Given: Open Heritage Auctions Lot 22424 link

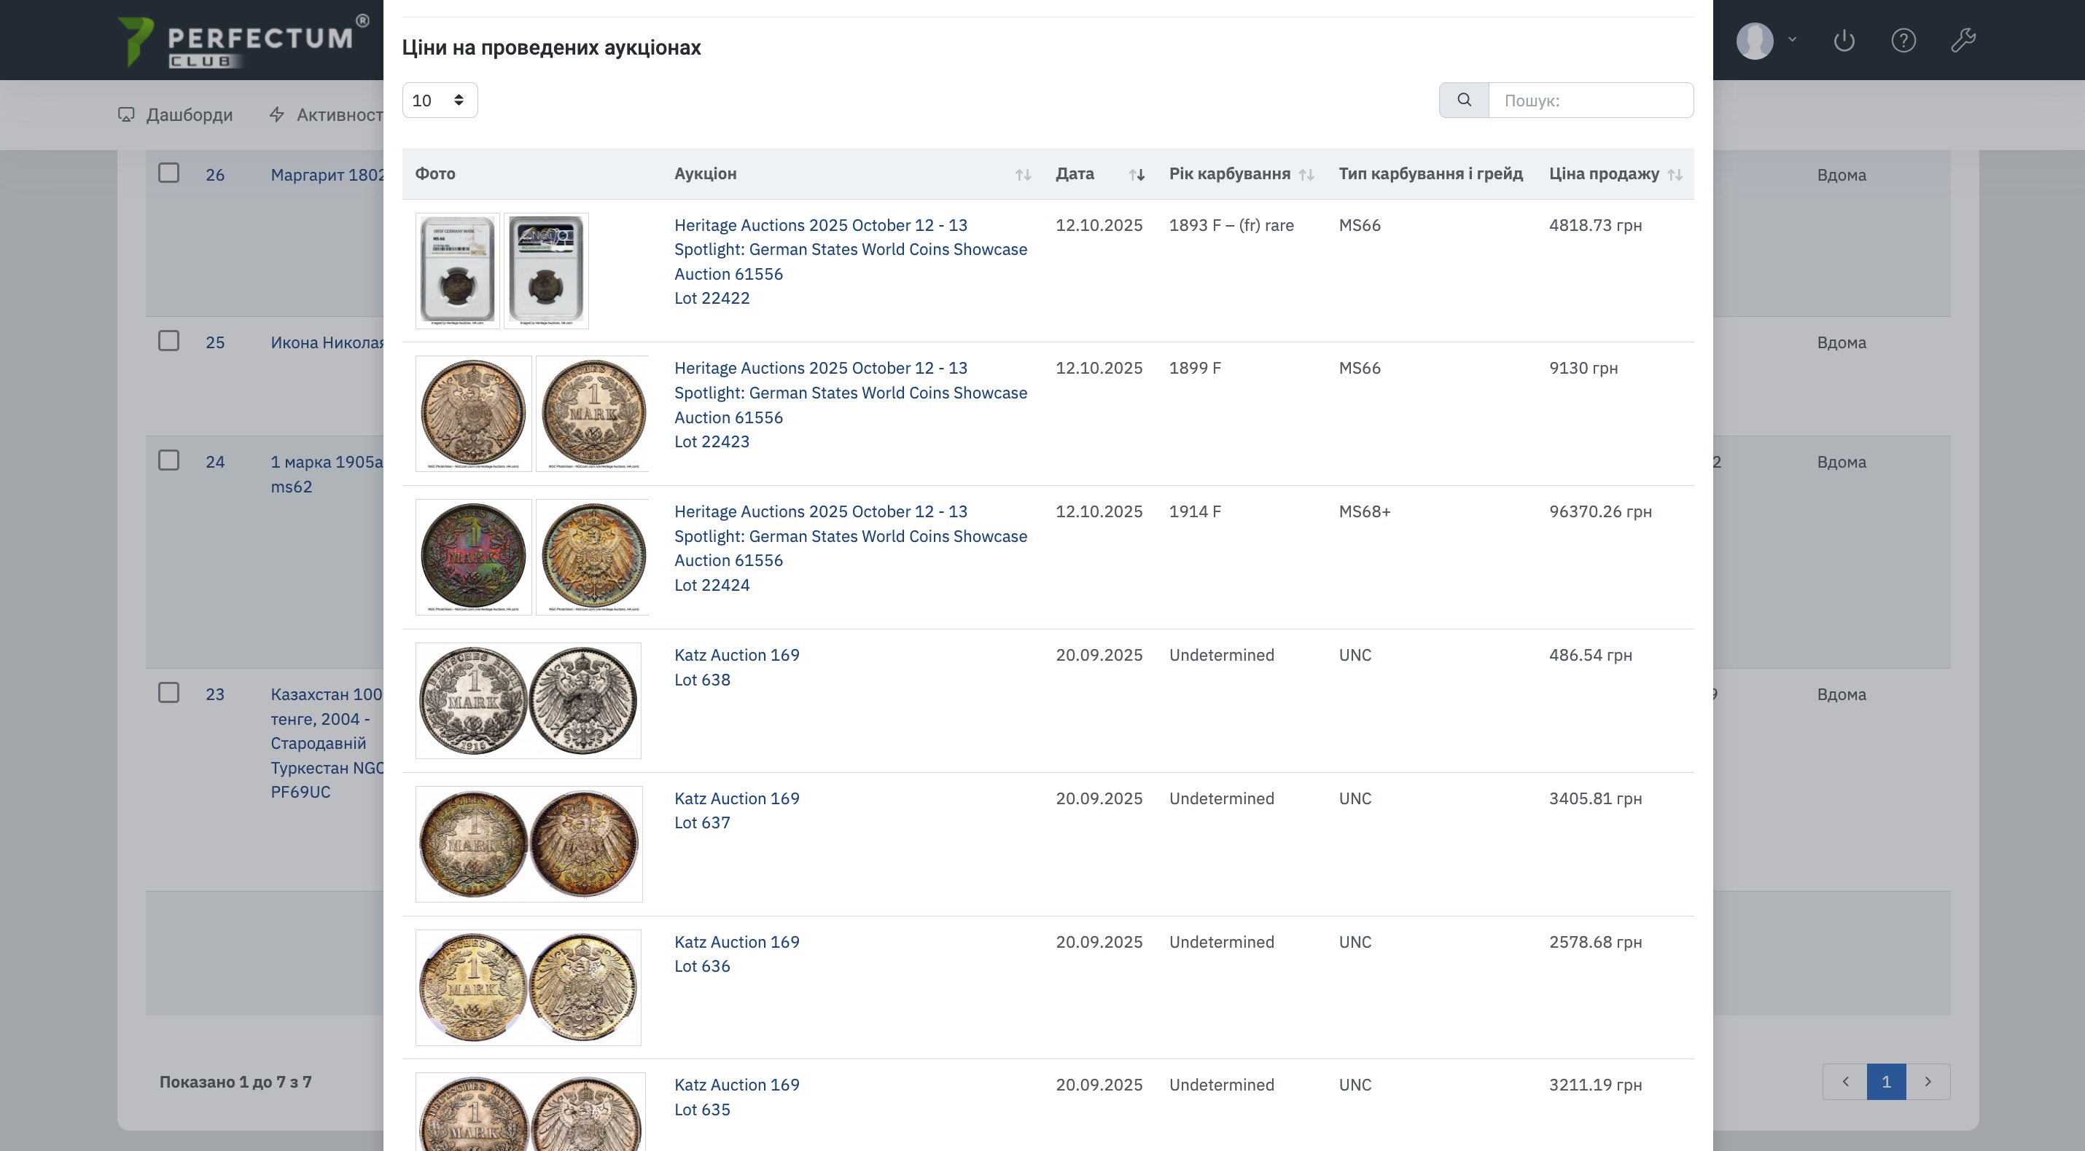Looking at the screenshot, I should pyautogui.click(x=850, y=549).
